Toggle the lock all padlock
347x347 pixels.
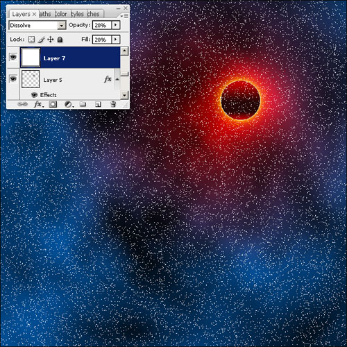click(x=60, y=40)
